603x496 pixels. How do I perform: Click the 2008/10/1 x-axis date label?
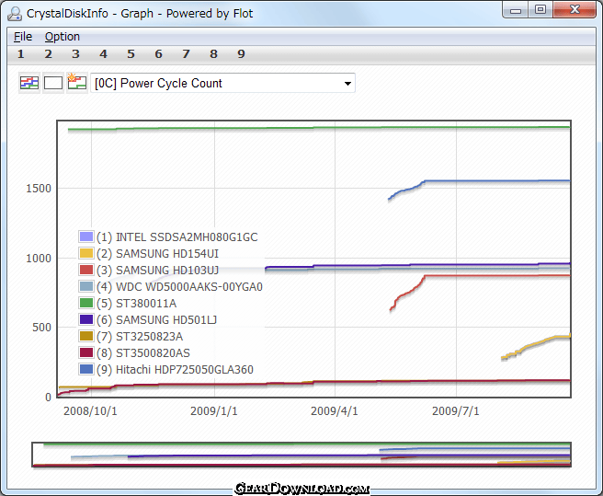click(90, 411)
